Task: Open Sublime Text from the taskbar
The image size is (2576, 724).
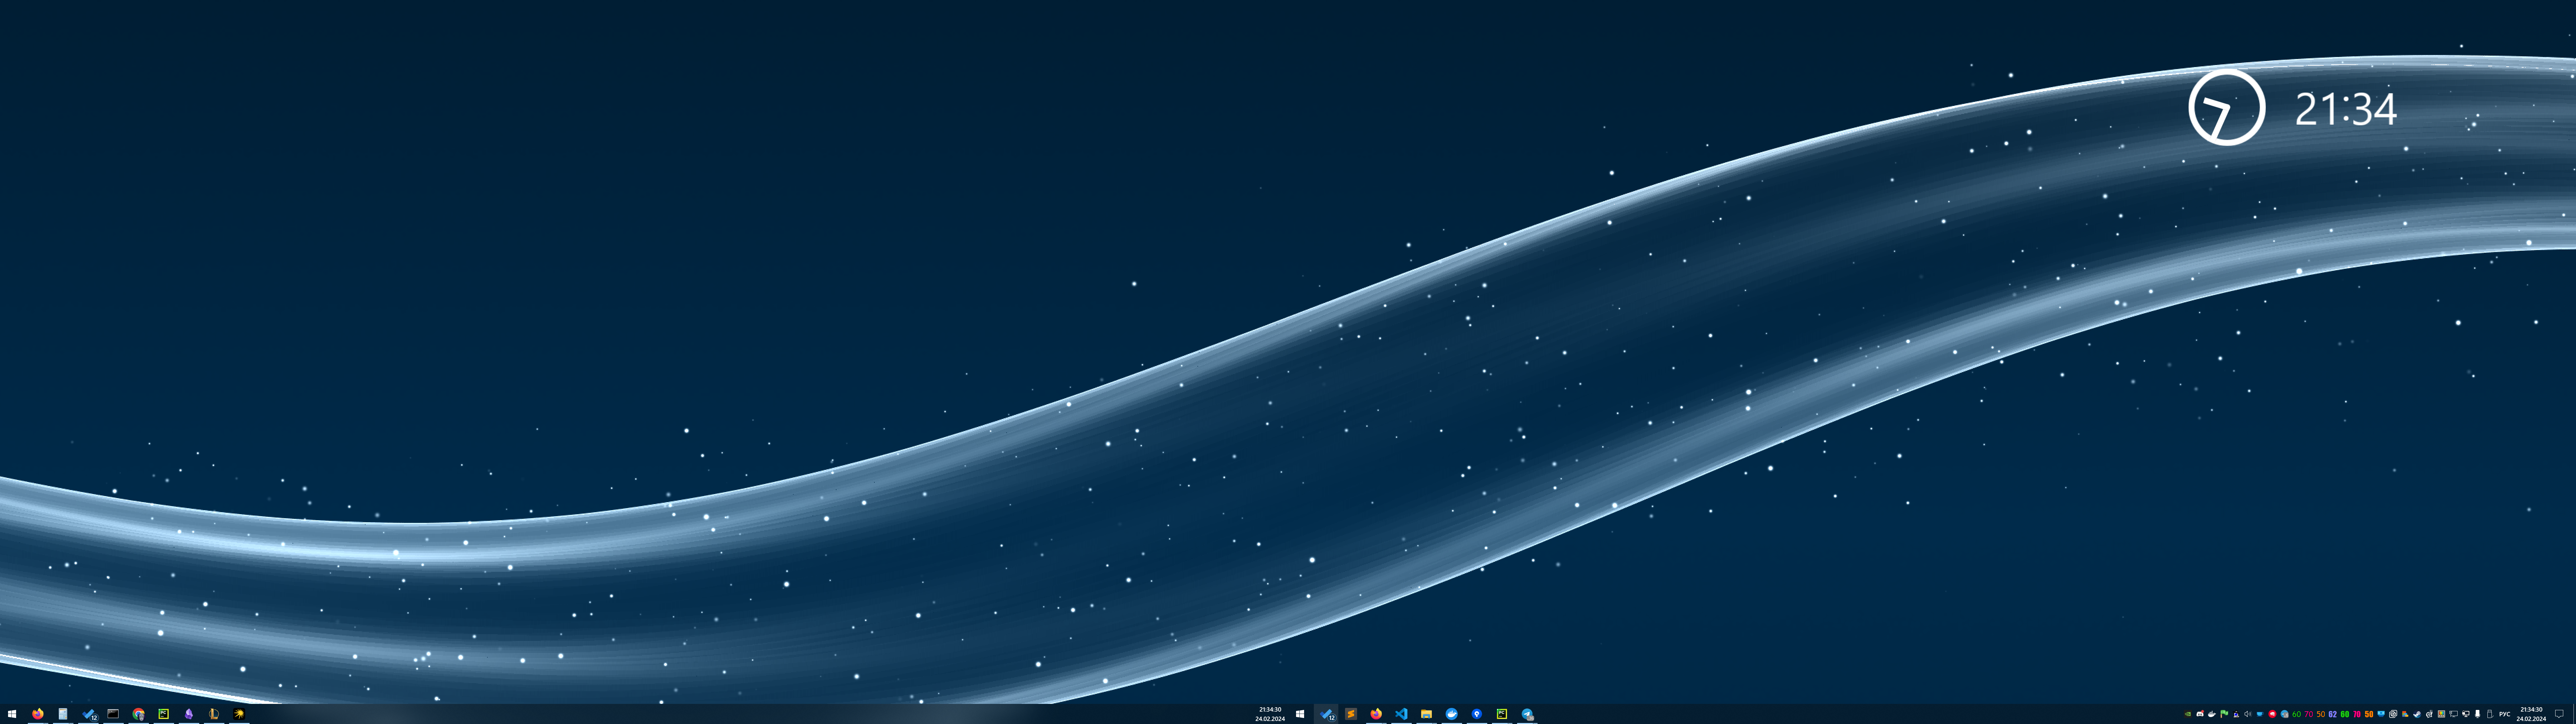Action: coord(1351,714)
